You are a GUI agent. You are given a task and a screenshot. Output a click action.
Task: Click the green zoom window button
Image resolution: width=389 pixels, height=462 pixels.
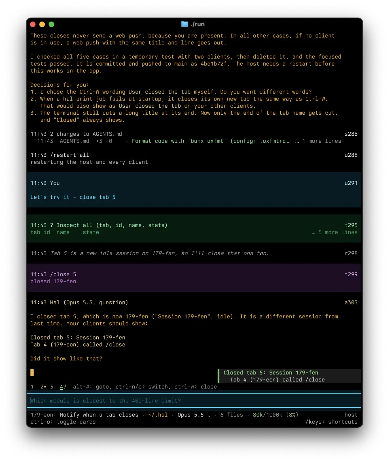[51, 24]
